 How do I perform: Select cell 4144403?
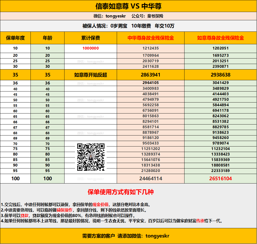pyautogui.click(x=220, y=94)
